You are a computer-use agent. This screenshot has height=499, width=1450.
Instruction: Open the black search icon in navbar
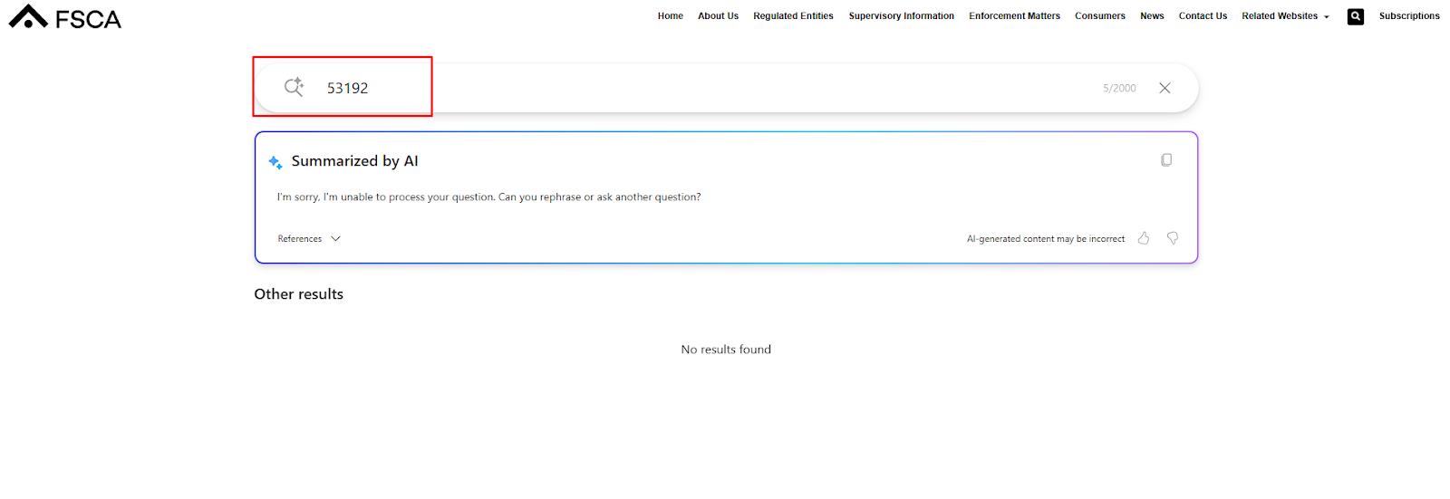click(x=1356, y=16)
